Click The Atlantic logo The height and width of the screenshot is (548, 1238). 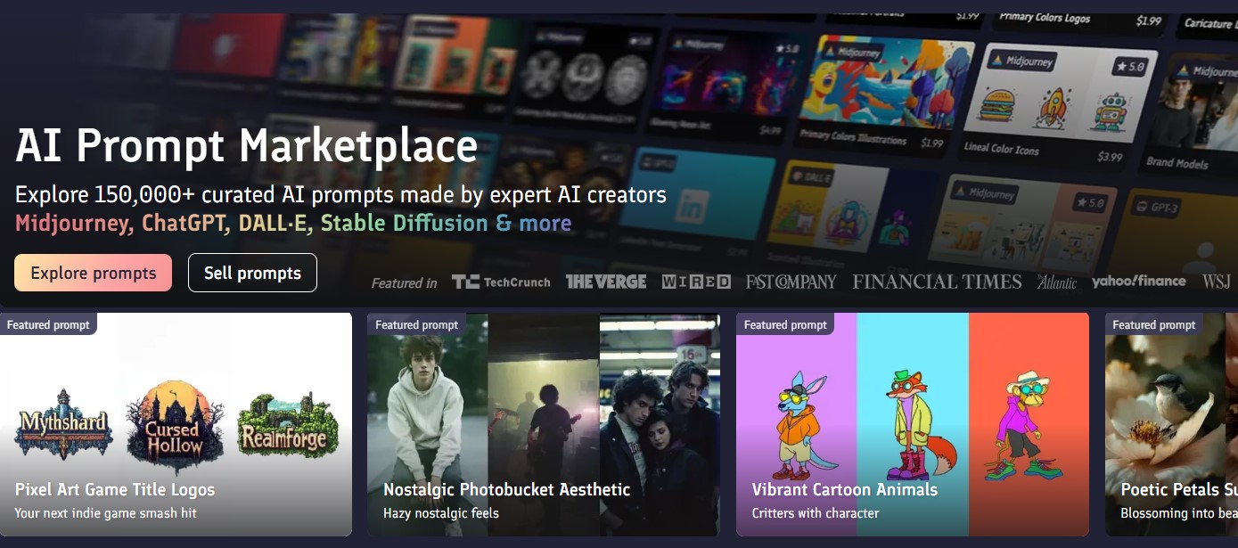[x=1056, y=282]
